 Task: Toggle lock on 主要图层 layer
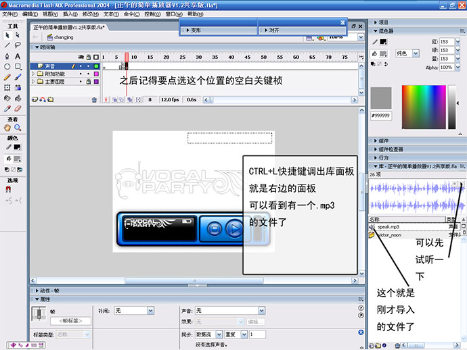coord(89,82)
